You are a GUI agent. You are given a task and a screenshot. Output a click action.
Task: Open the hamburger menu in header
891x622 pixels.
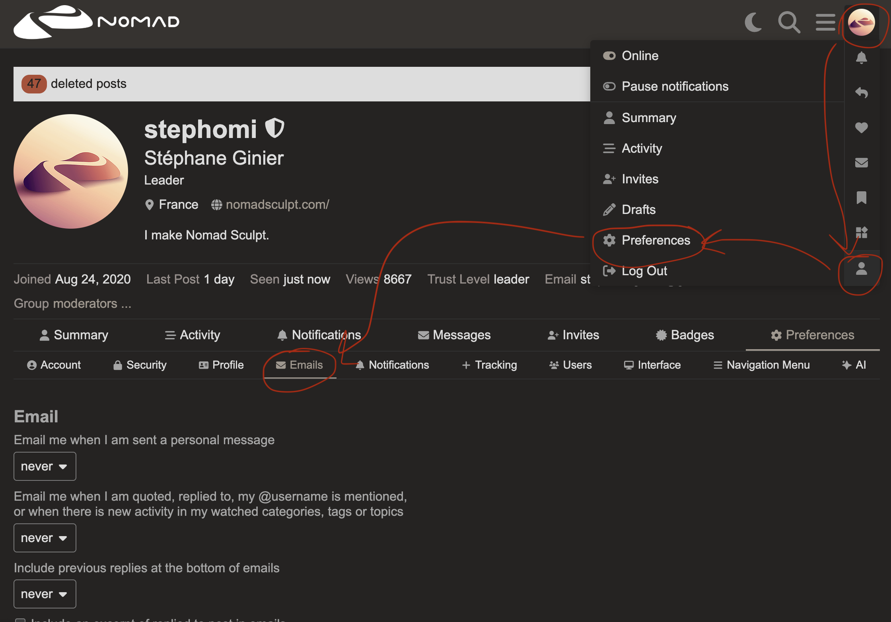825,22
